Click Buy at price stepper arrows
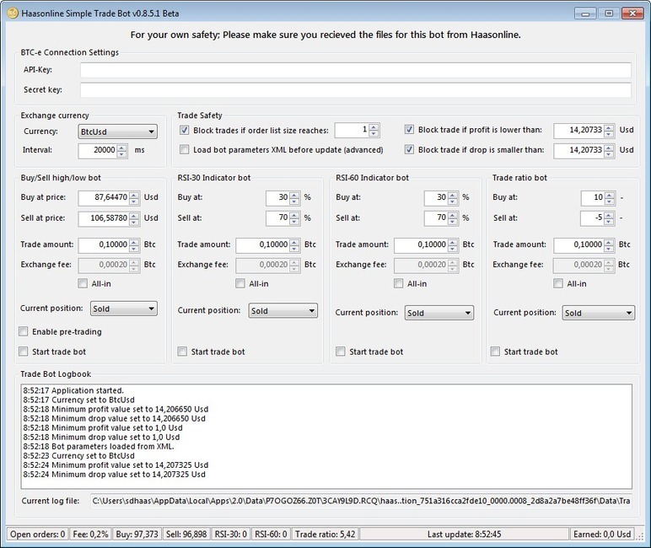 [134, 198]
